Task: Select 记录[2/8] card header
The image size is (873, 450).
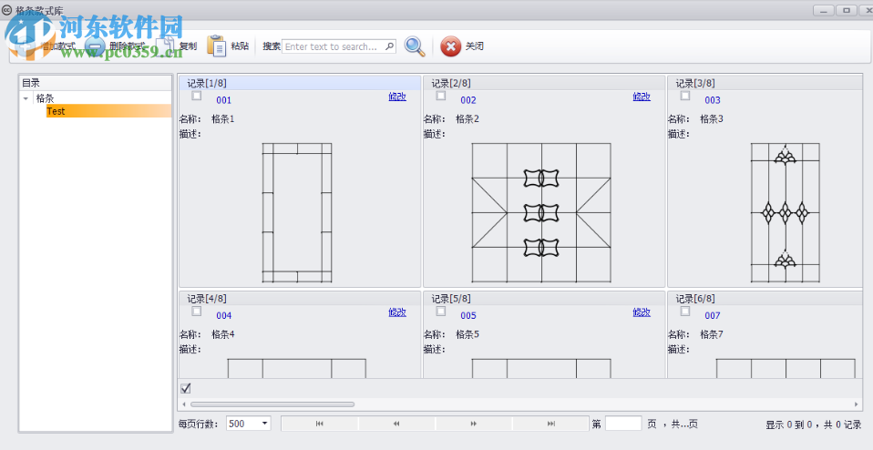Action: pos(544,84)
